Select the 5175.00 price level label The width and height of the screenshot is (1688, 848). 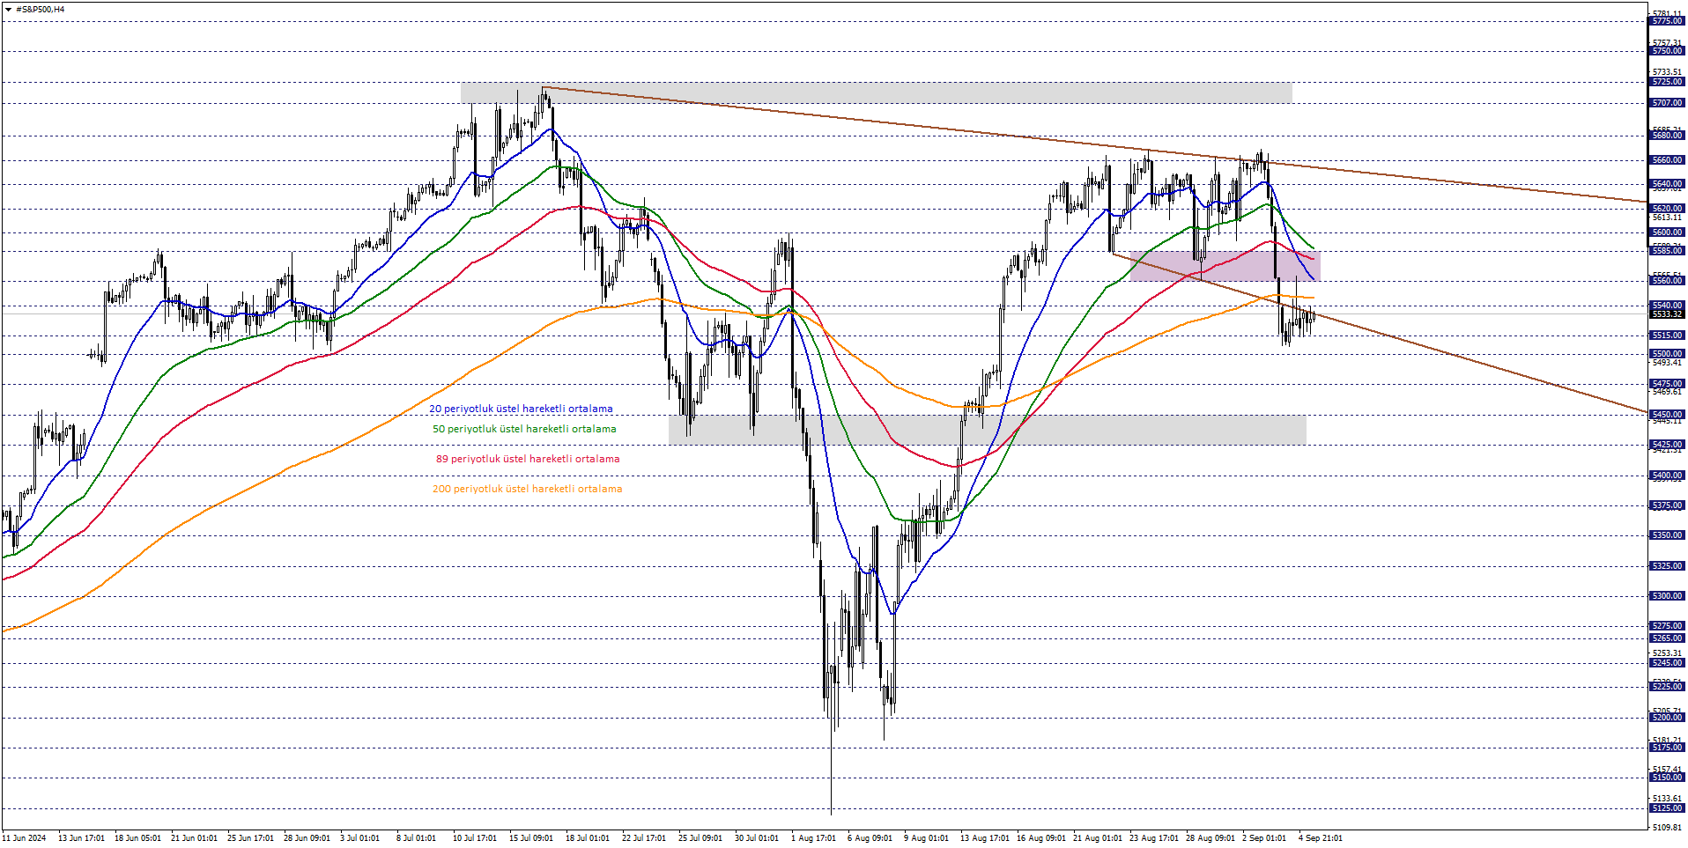coord(1667,748)
